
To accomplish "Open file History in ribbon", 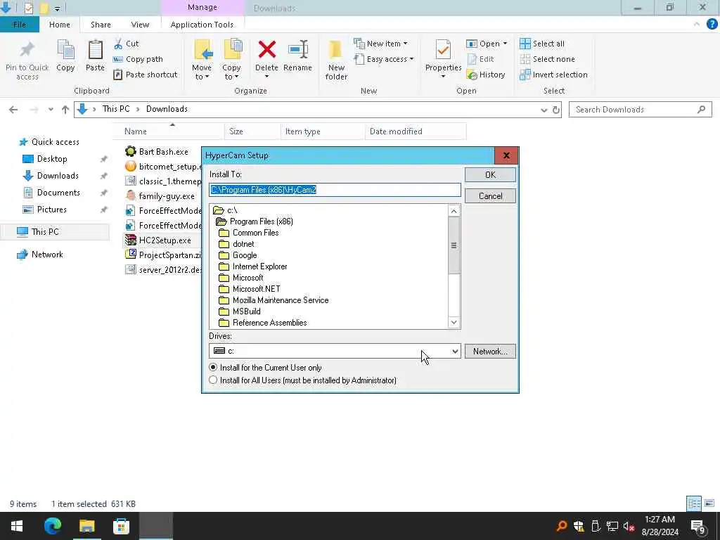I will pos(486,75).
